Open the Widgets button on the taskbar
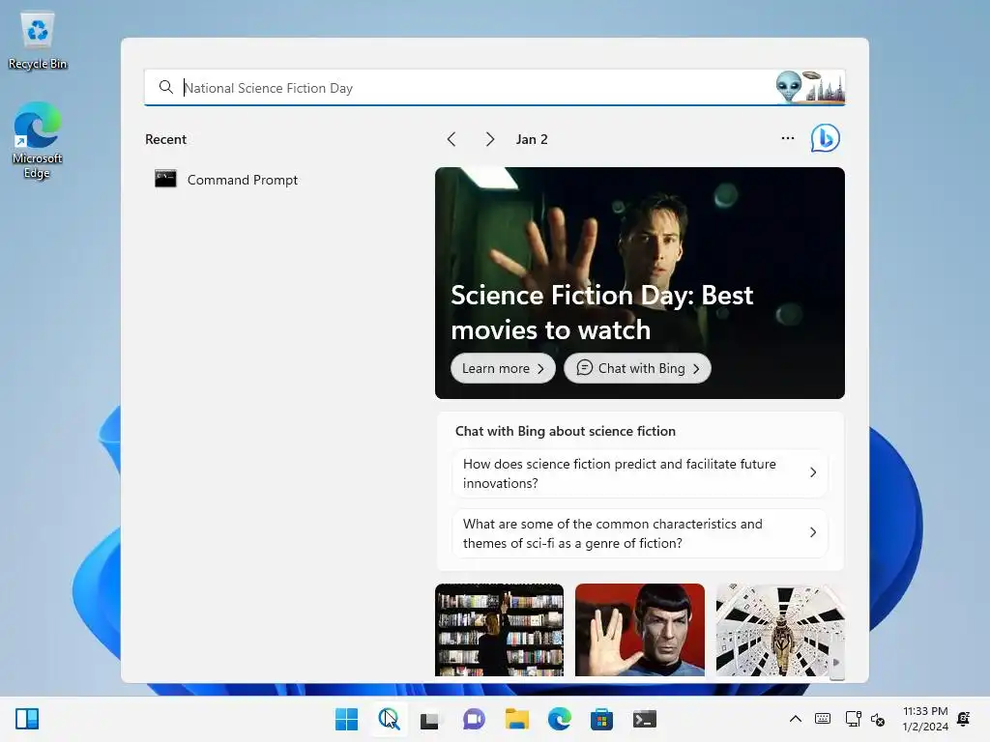This screenshot has height=742, width=990. (27, 719)
